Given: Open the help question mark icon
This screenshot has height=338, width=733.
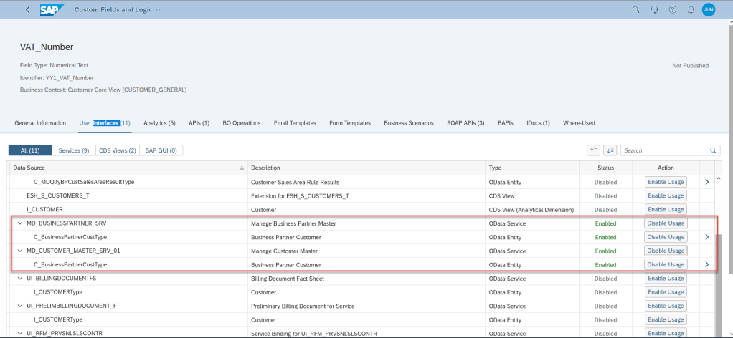Looking at the screenshot, I should coord(672,10).
